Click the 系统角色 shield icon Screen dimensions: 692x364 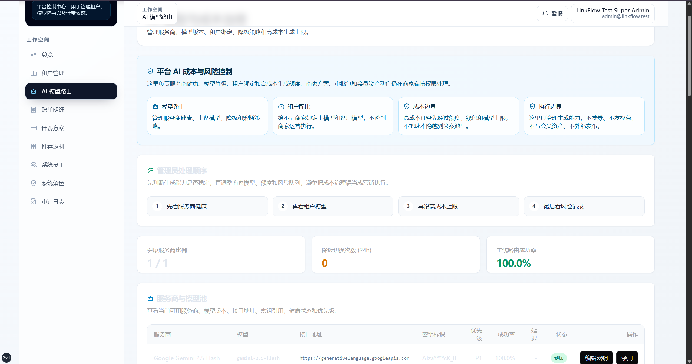[34, 183]
